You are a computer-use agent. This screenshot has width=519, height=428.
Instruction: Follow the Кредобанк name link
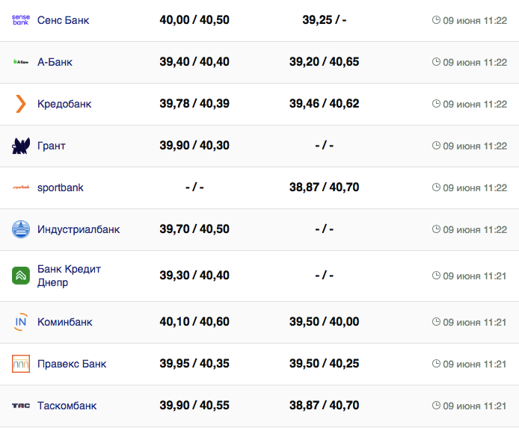tap(64, 104)
